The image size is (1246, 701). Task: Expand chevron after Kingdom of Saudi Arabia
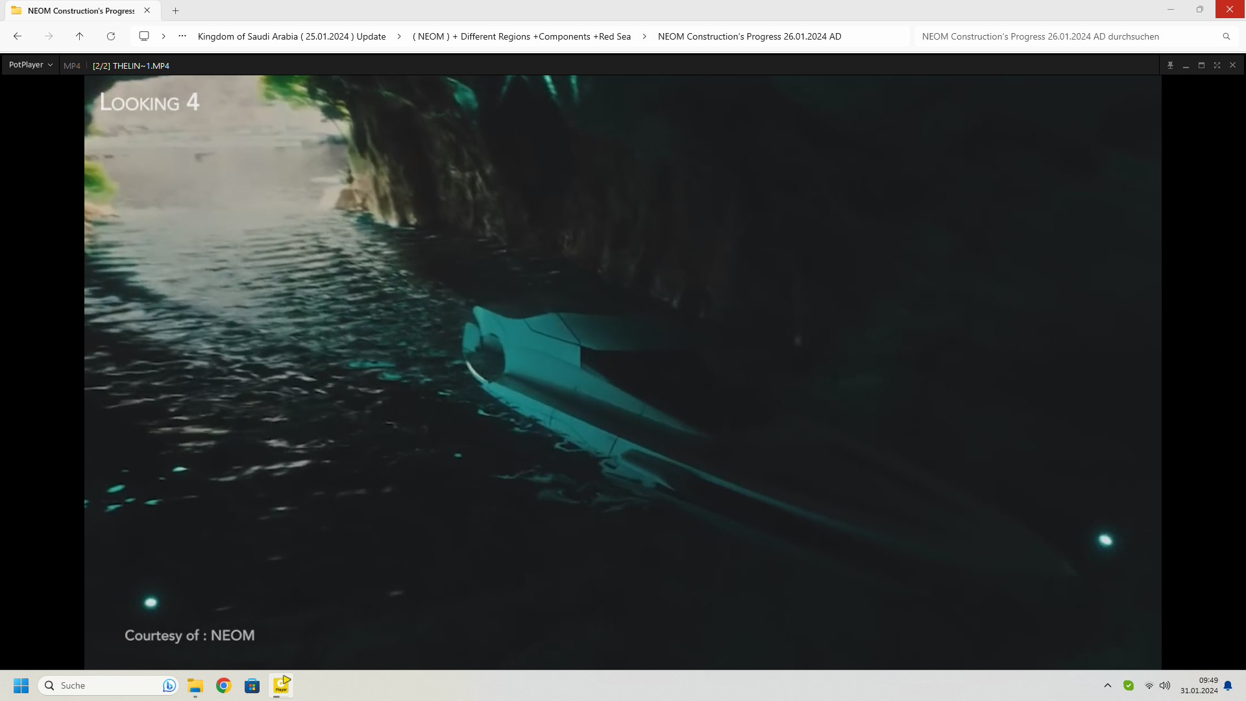pos(399,36)
